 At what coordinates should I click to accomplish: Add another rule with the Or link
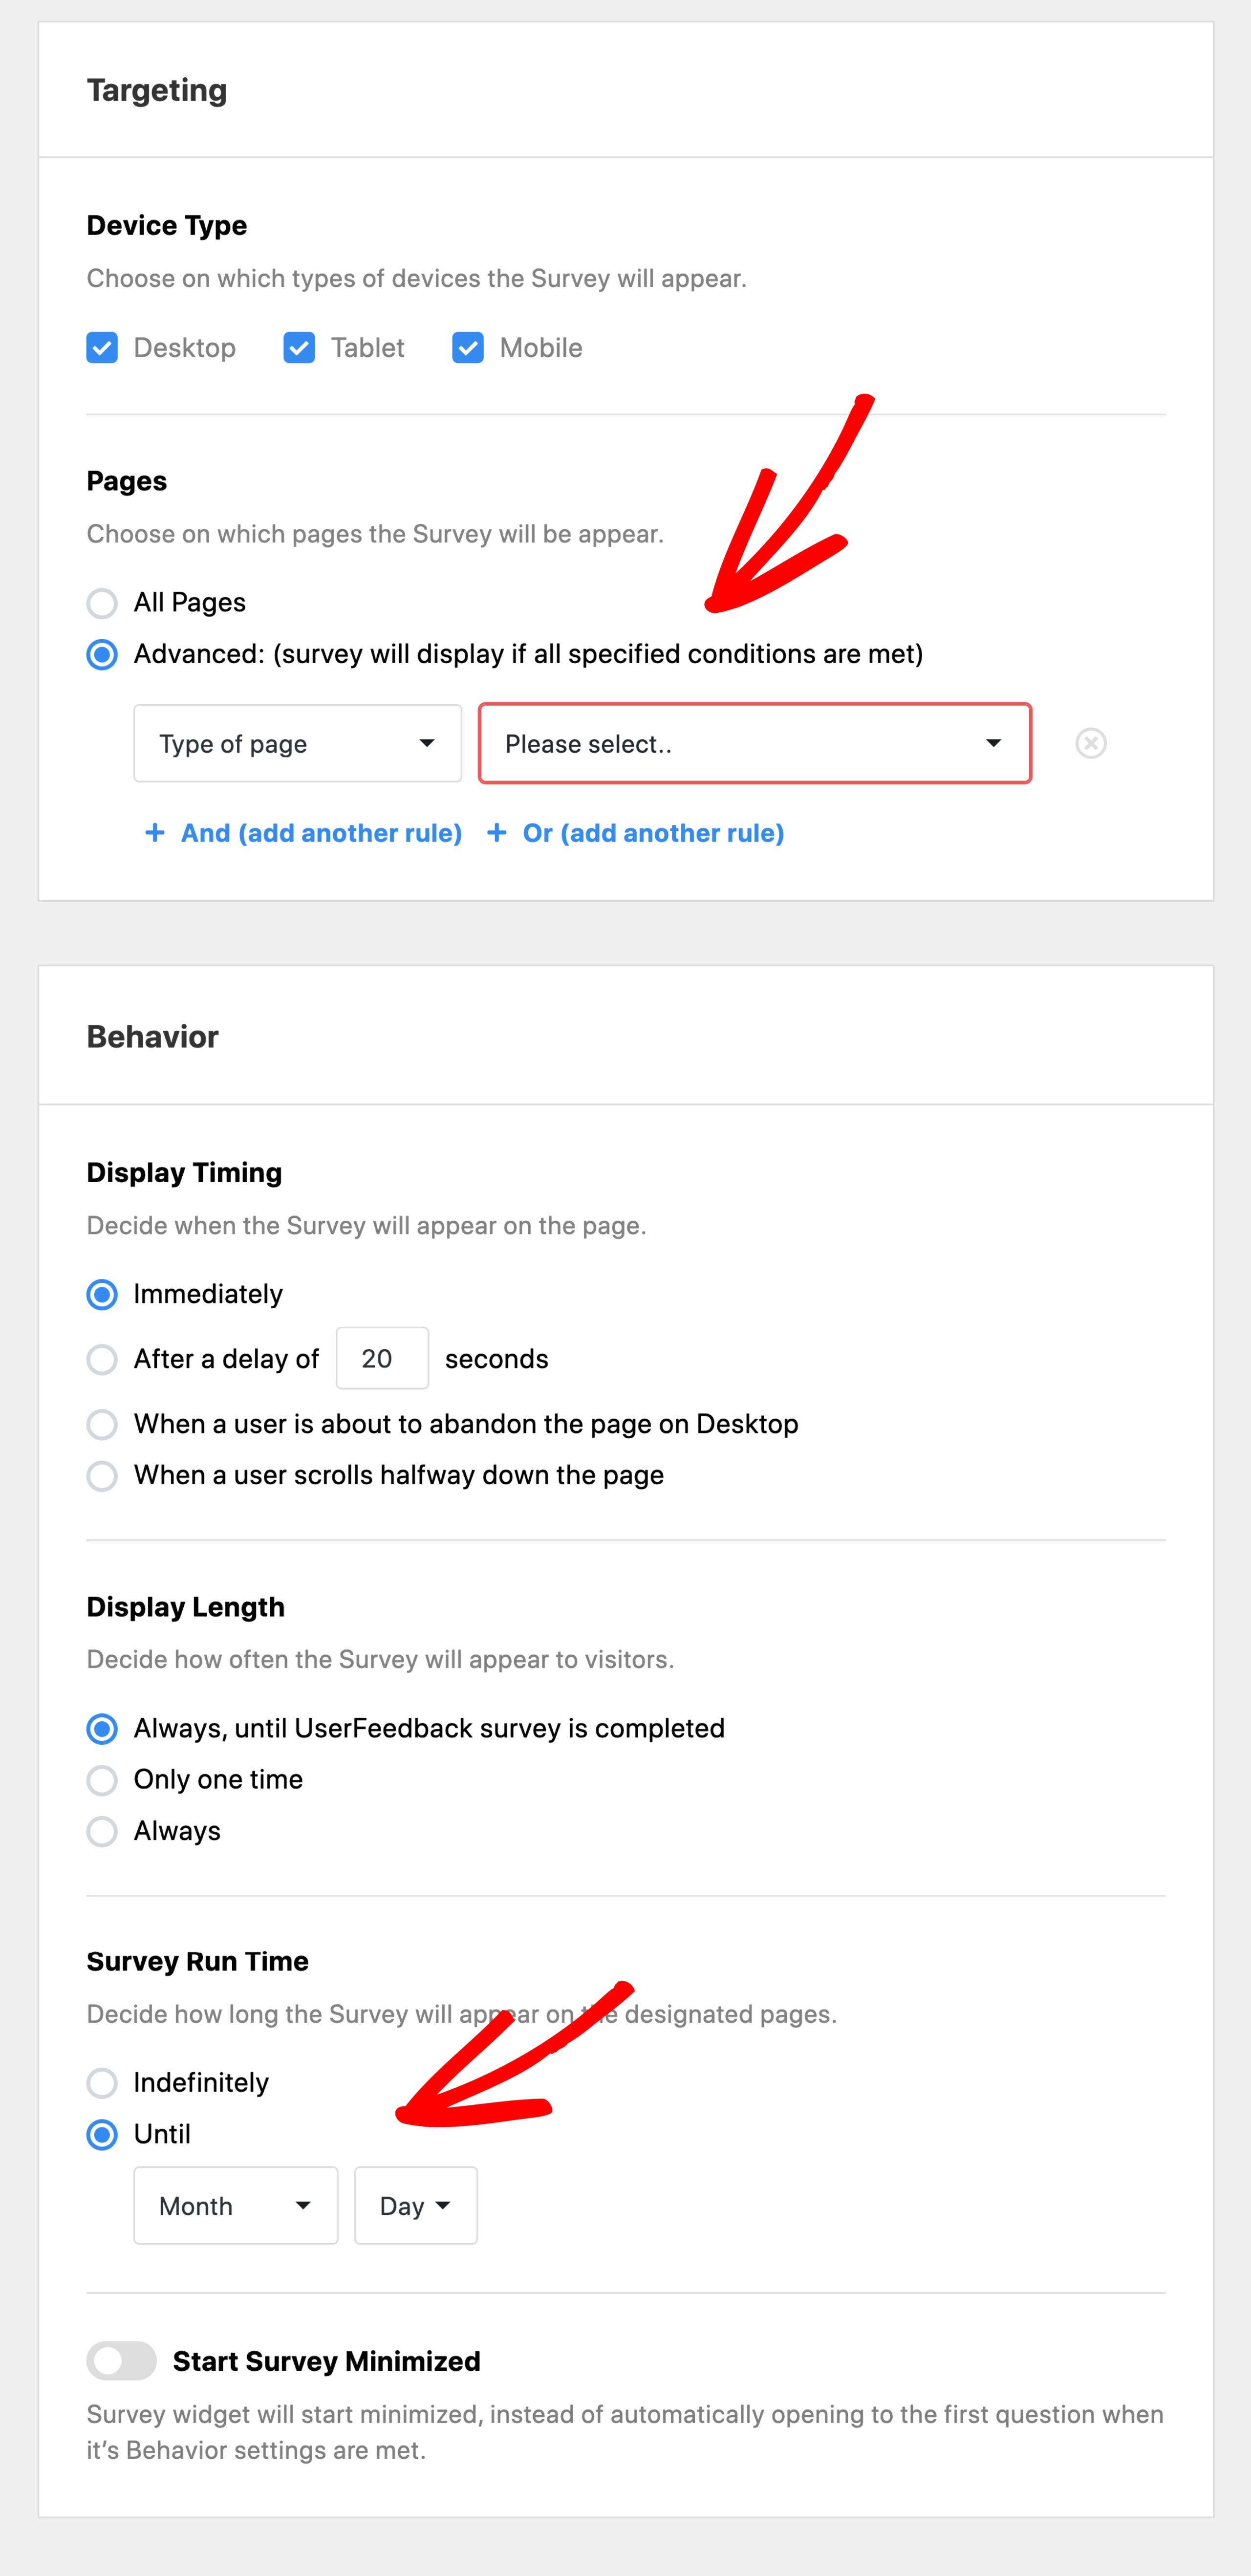point(653,832)
